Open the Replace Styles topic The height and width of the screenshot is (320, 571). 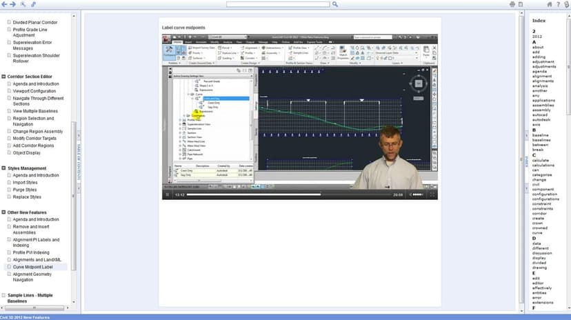pos(27,197)
